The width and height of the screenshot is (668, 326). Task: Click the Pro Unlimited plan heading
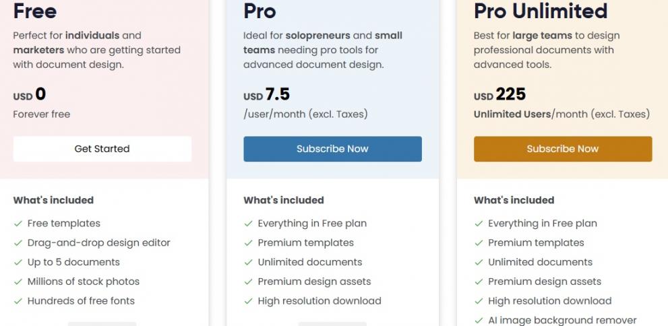pos(541,11)
